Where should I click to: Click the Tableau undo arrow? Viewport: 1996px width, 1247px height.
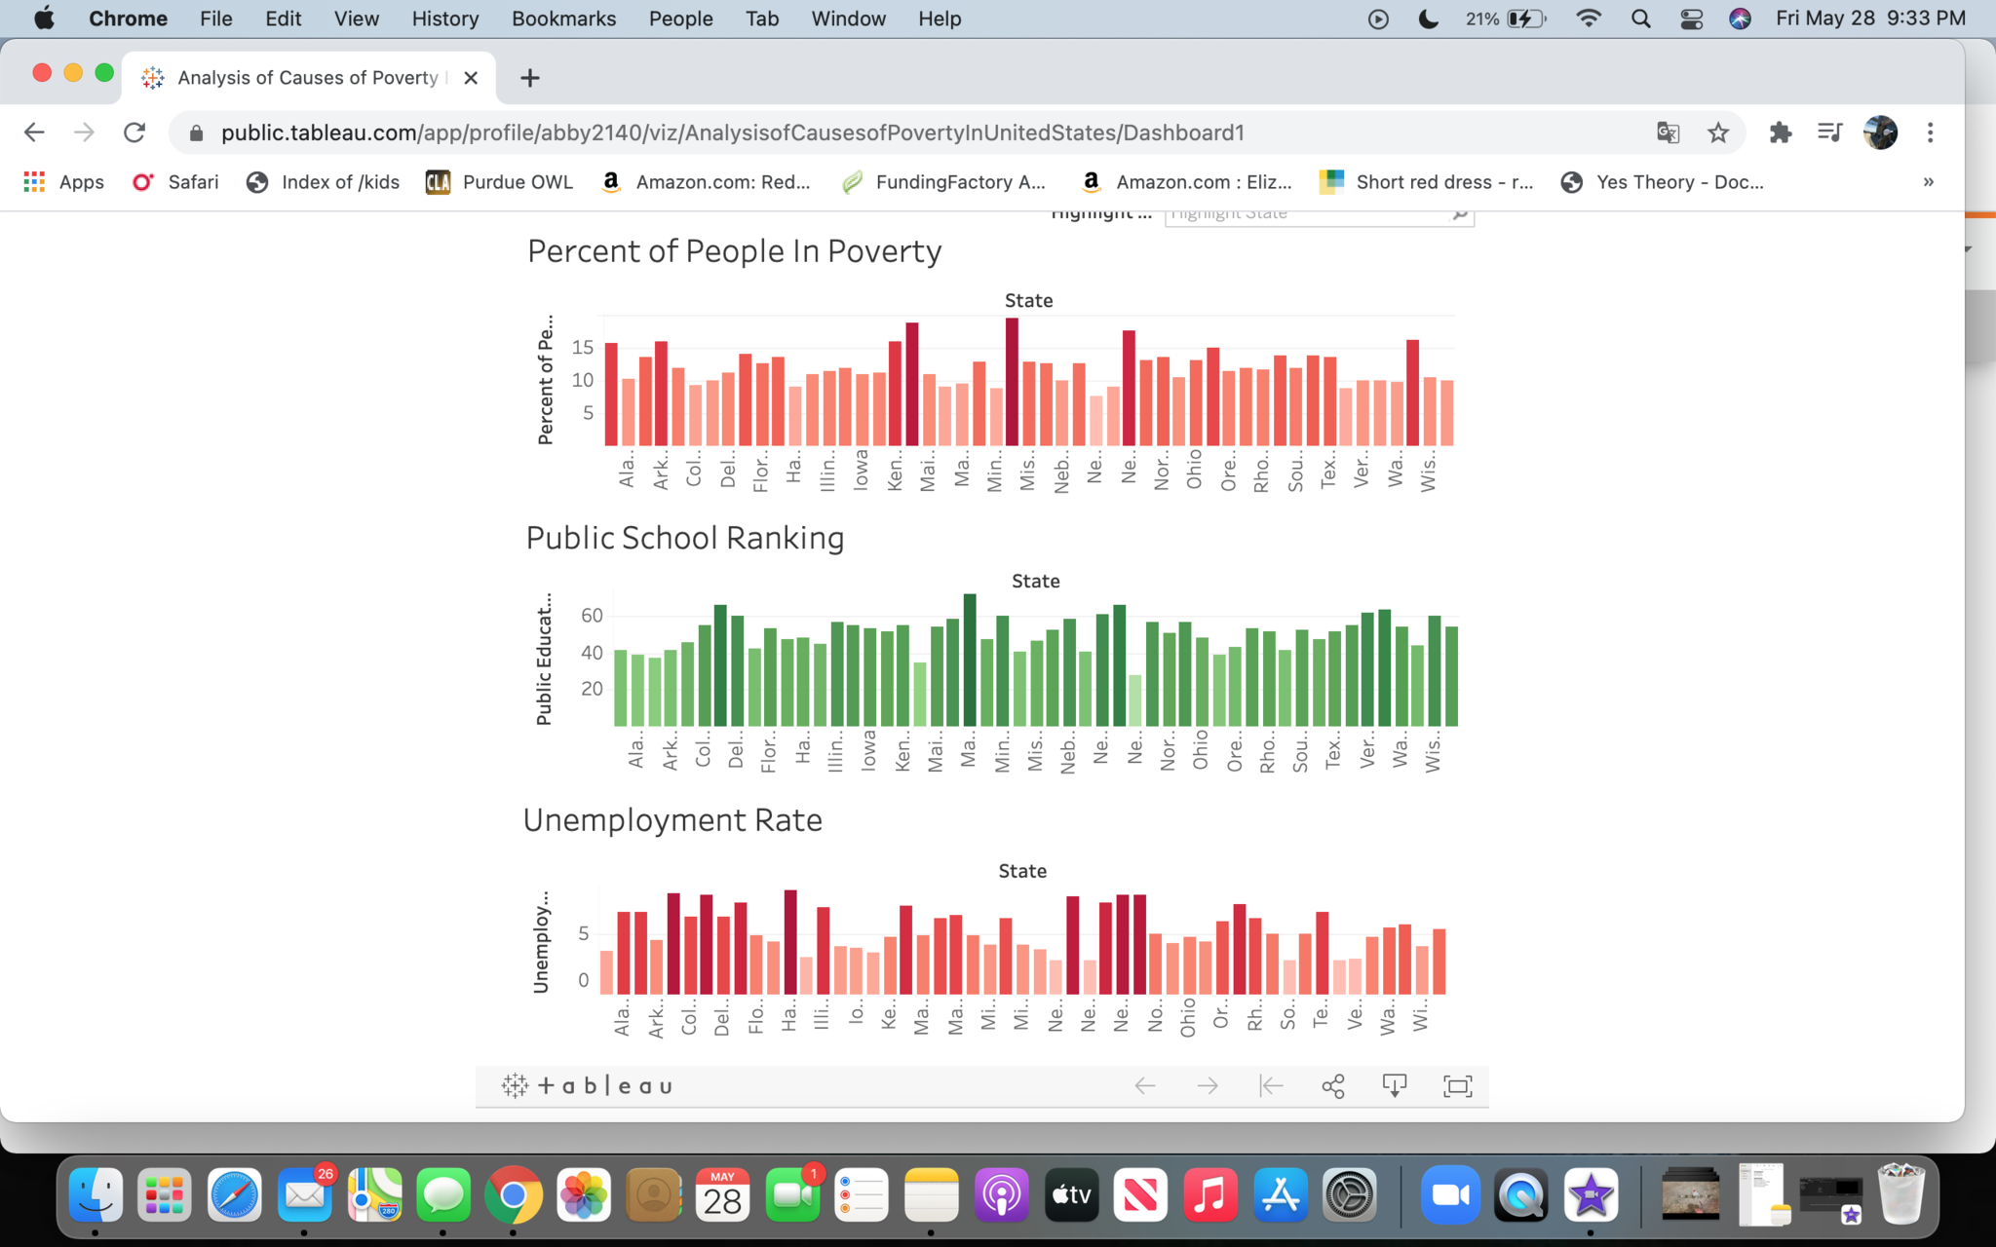coord(1145,1085)
